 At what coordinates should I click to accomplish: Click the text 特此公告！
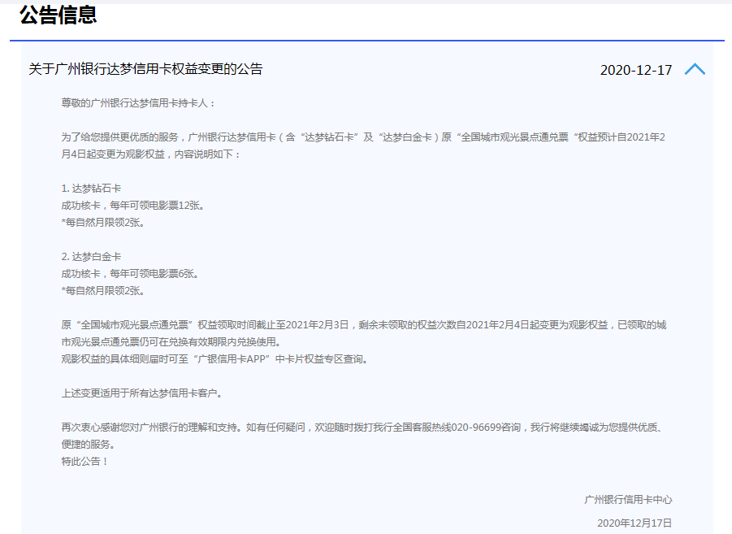(85, 462)
